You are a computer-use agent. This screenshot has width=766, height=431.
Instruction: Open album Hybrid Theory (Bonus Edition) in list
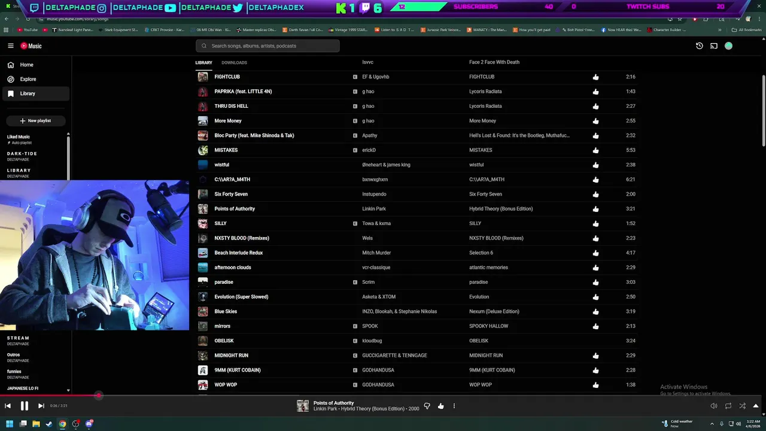tap(501, 209)
